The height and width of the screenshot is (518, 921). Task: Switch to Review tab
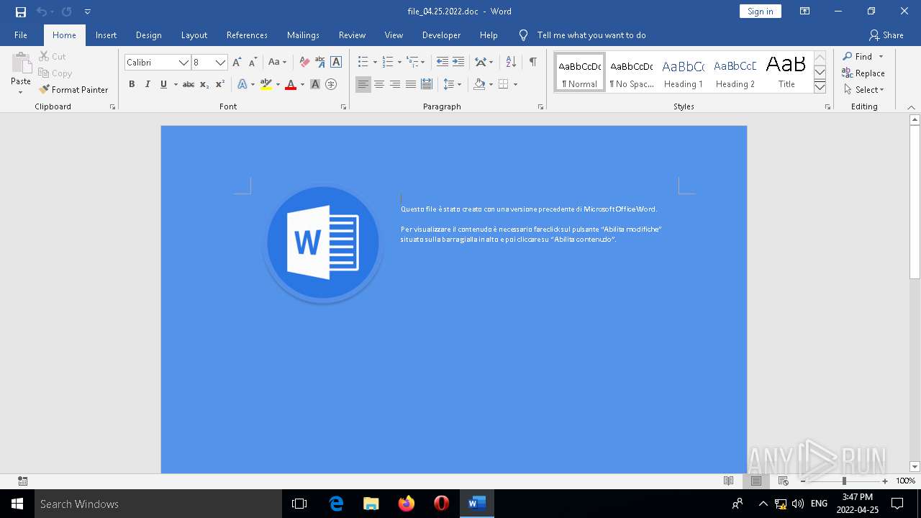click(352, 35)
